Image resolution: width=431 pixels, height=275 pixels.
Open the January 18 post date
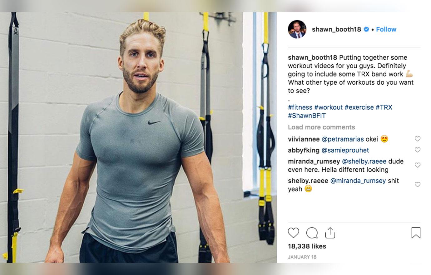pos(302,257)
